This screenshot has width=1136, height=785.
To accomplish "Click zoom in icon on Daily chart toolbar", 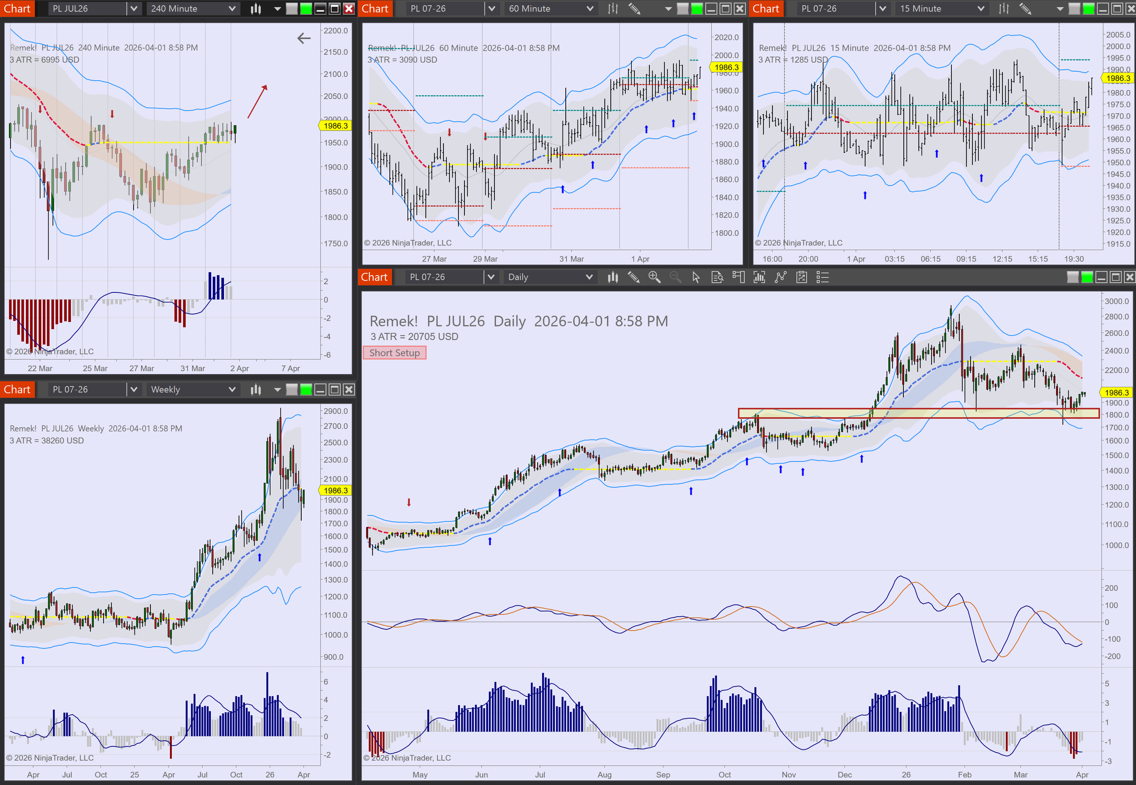I will click(x=654, y=277).
